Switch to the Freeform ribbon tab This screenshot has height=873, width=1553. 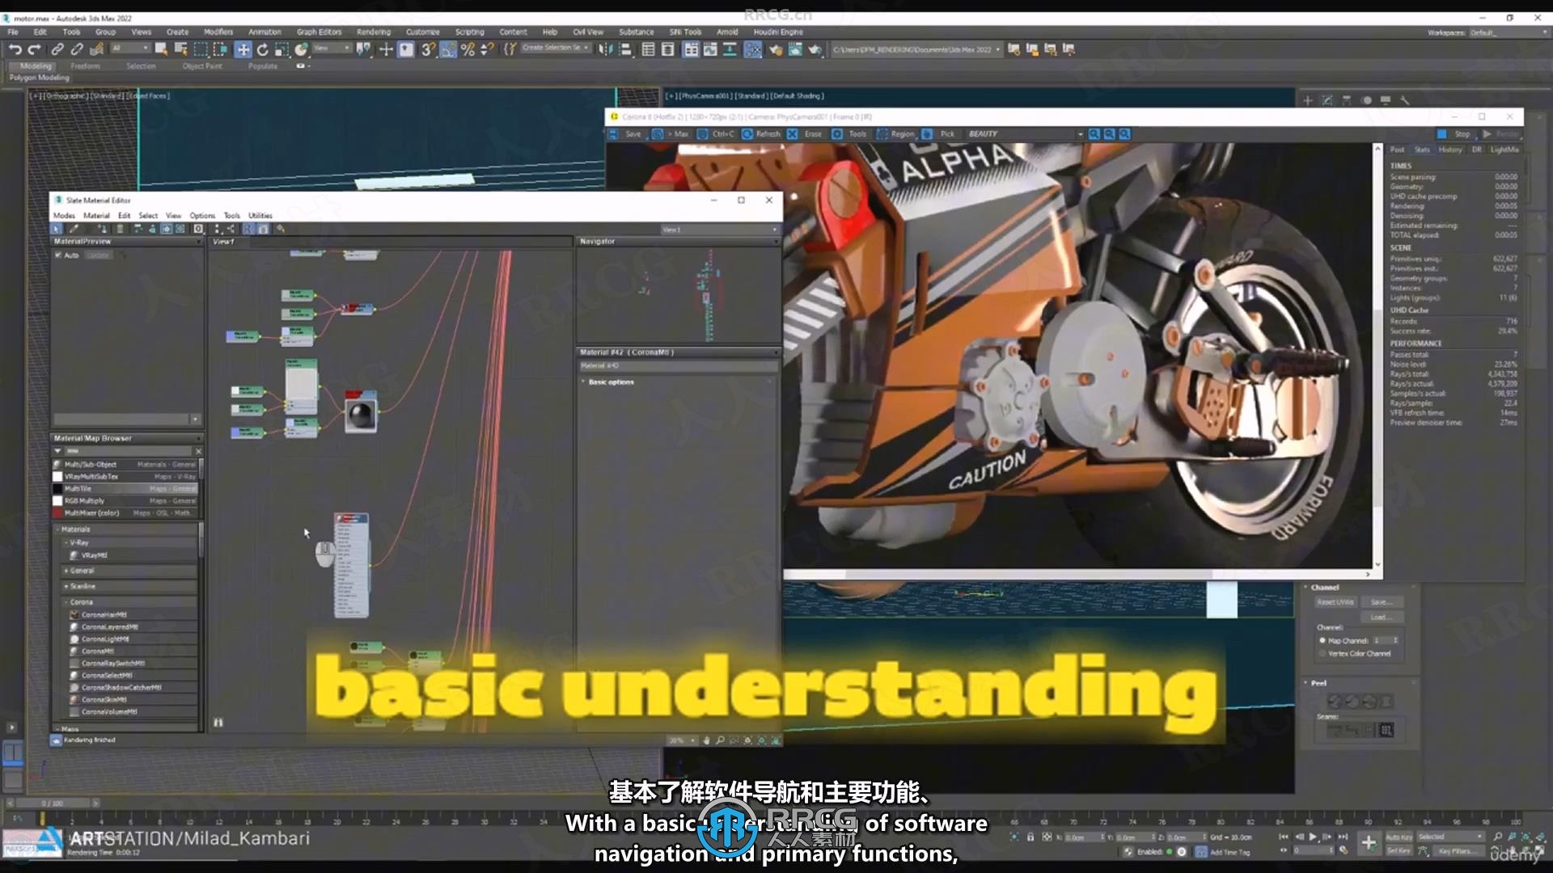[x=85, y=66]
